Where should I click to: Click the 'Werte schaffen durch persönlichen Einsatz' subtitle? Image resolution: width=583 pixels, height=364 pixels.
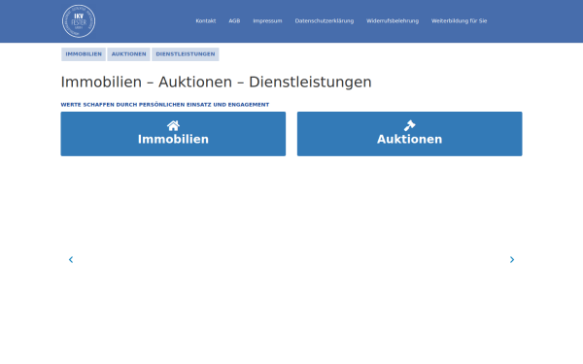(165, 105)
